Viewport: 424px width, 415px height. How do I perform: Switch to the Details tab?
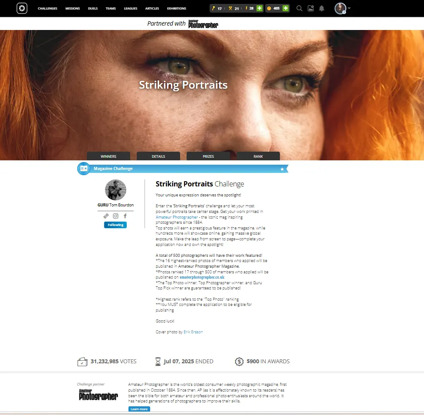[x=158, y=156]
